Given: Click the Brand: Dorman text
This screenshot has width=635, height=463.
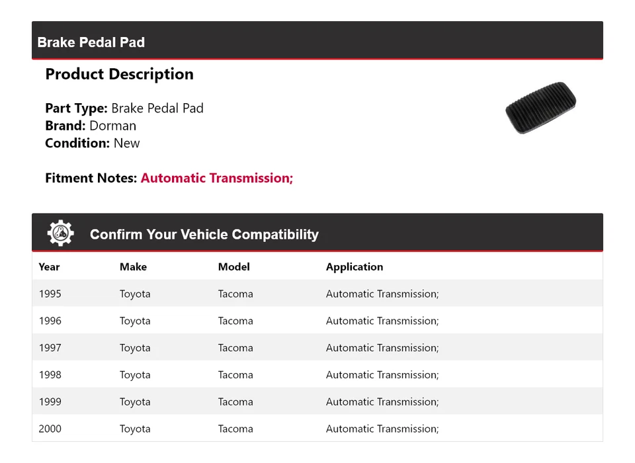Looking at the screenshot, I should [91, 126].
